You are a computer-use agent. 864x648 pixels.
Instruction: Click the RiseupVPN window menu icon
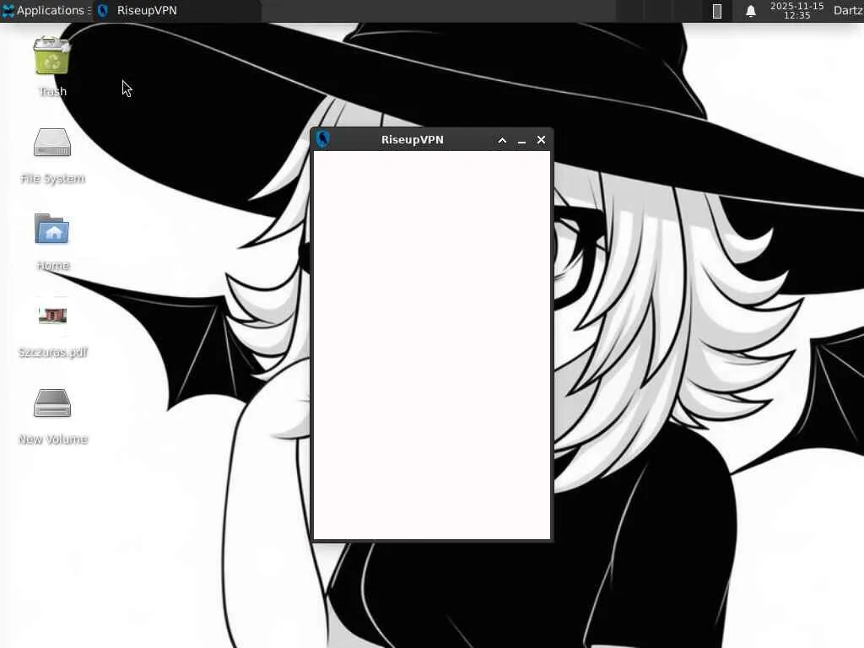pos(323,139)
